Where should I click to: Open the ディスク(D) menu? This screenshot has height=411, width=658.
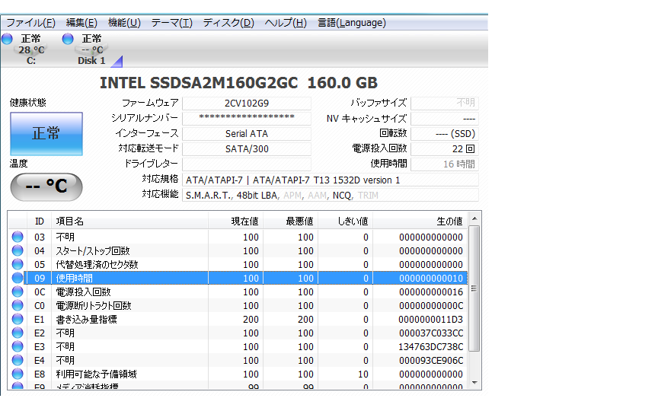click(228, 23)
